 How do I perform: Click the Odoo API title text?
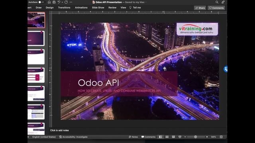98,83
